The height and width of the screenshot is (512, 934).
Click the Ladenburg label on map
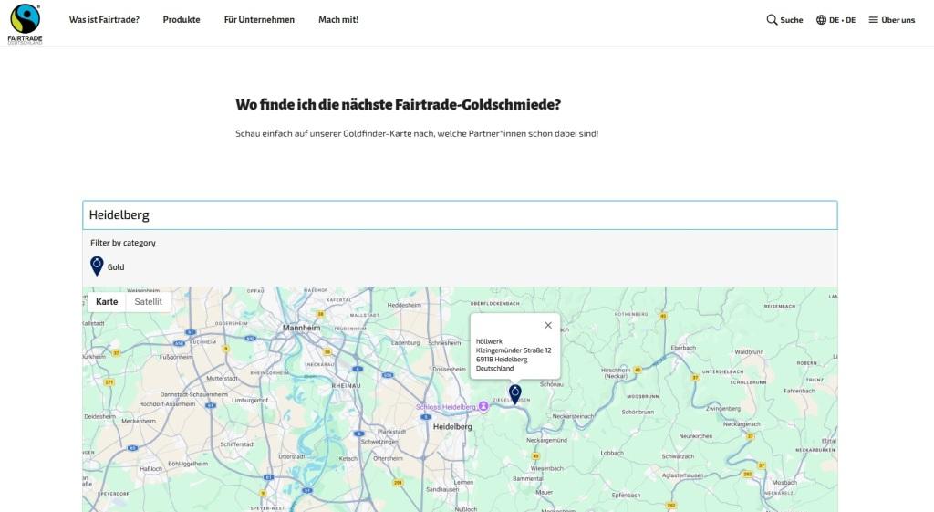[x=406, y=343]
